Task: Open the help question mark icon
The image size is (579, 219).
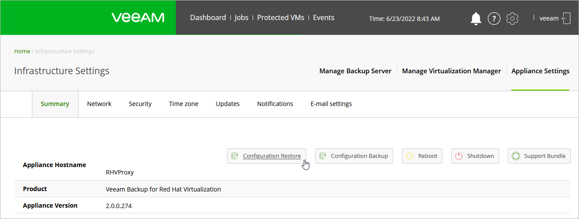Action: point(493,18)
